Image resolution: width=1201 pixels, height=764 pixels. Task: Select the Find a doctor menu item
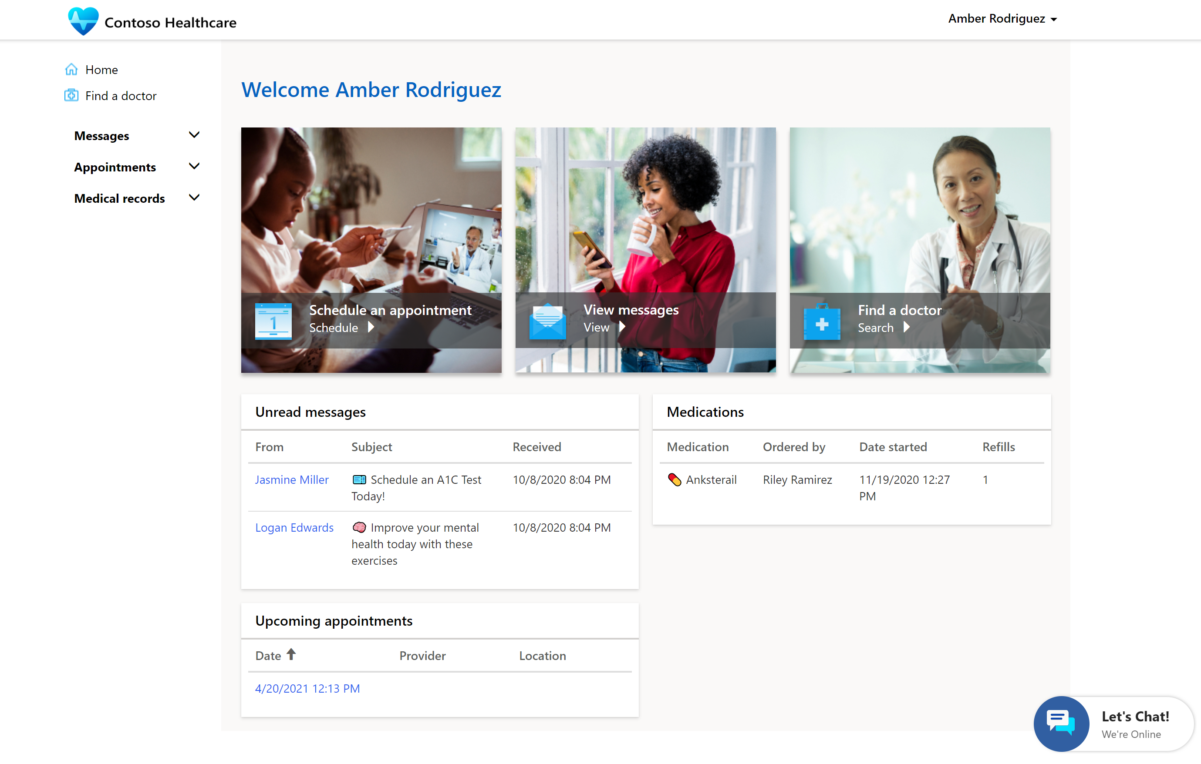tap(120, 95)
